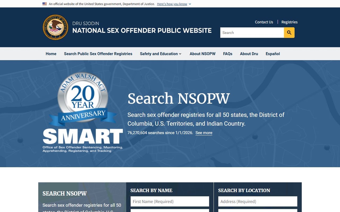Screen dimensions: 340x212
Task: Click the 'Search NSOPW' hero heading
Action: (178, 98)
